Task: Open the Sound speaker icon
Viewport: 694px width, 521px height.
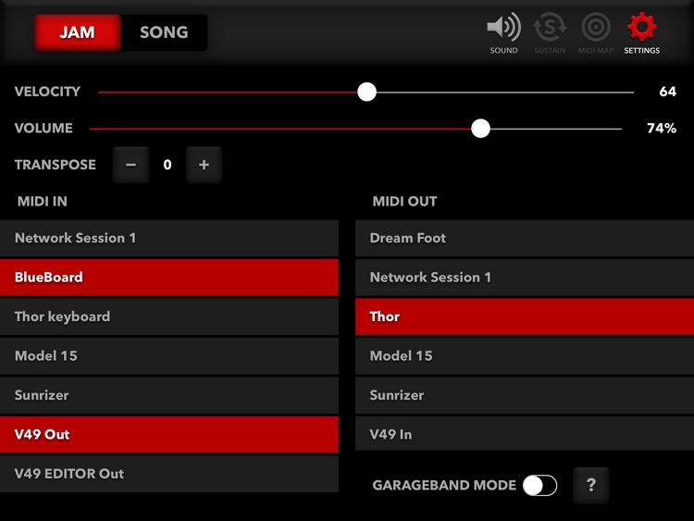Action: click(x=503, y=32)
